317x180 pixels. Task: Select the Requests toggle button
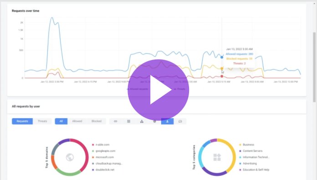[22, 121]
